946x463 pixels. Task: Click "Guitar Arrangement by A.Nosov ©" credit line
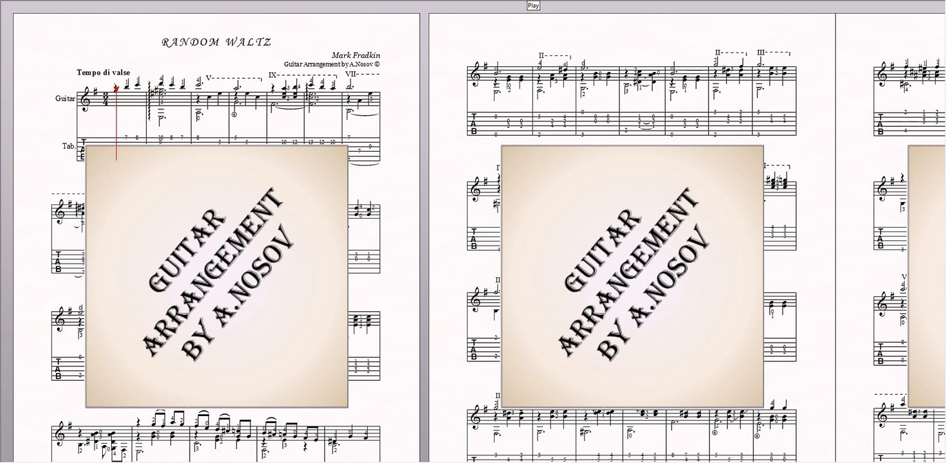coord(332,64)
